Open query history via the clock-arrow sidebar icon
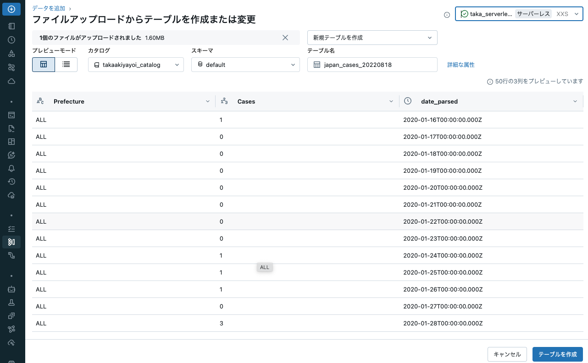Viewport: 588px width, 363px height. 11,181
